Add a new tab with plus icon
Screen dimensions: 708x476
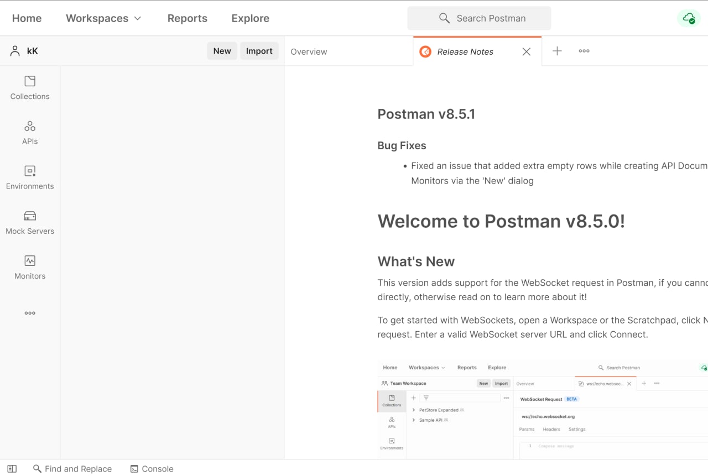pyautogui.click(x=557, y=51)
